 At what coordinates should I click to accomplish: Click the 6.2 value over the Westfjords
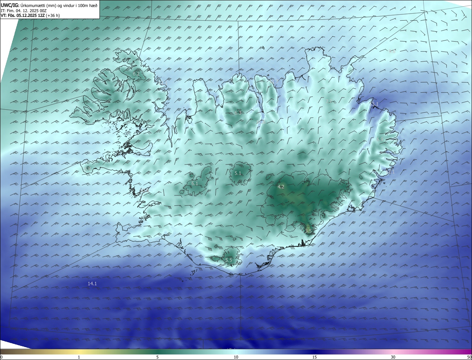(x=136, y=74)
